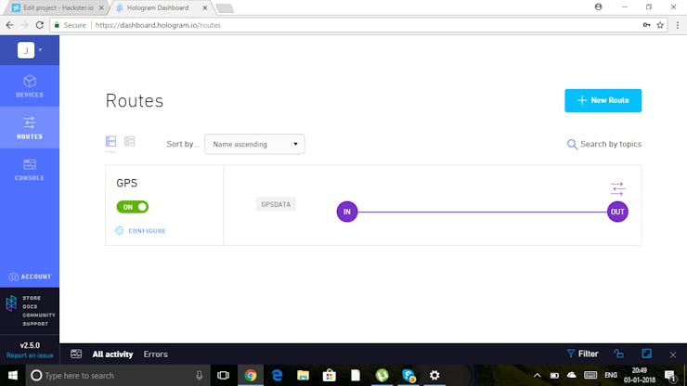Toggle the GPS route ON switch
Screen dimensions: 687x386
pyautogui.click(x=133, y=207)
